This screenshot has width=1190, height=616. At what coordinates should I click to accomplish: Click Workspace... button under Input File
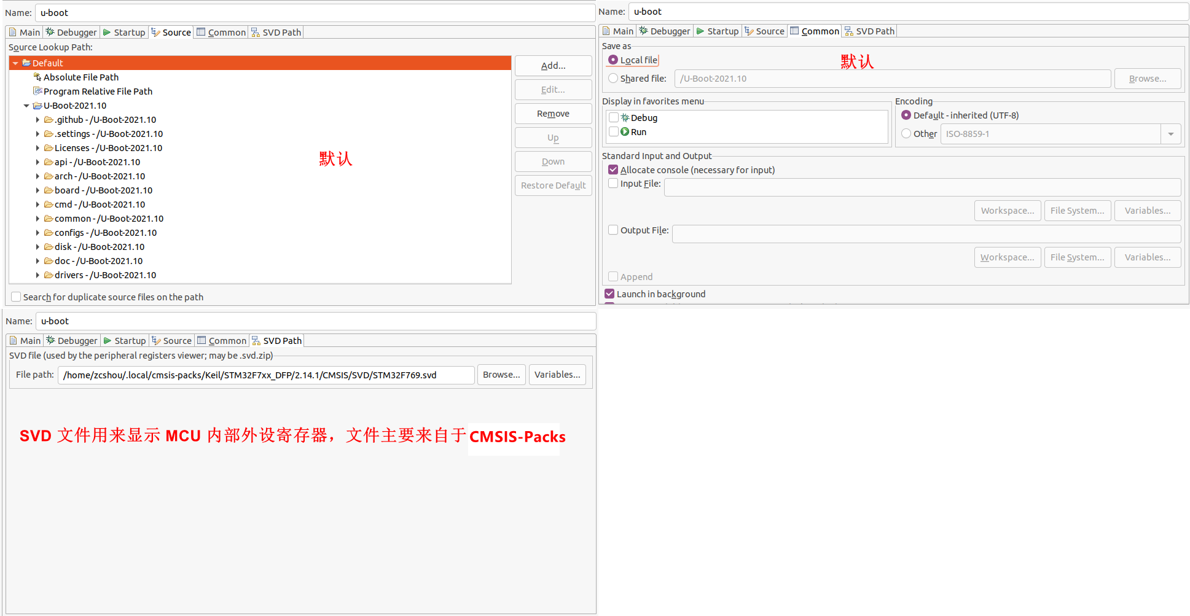pyautogui.click(x=1008, y=211)
